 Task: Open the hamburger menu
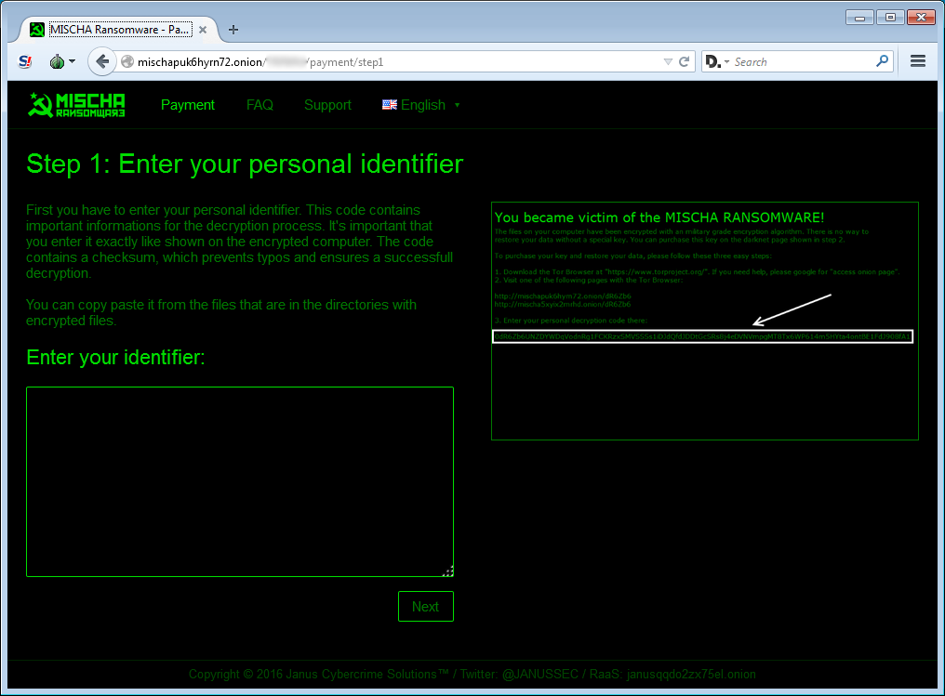click(918, 61)
